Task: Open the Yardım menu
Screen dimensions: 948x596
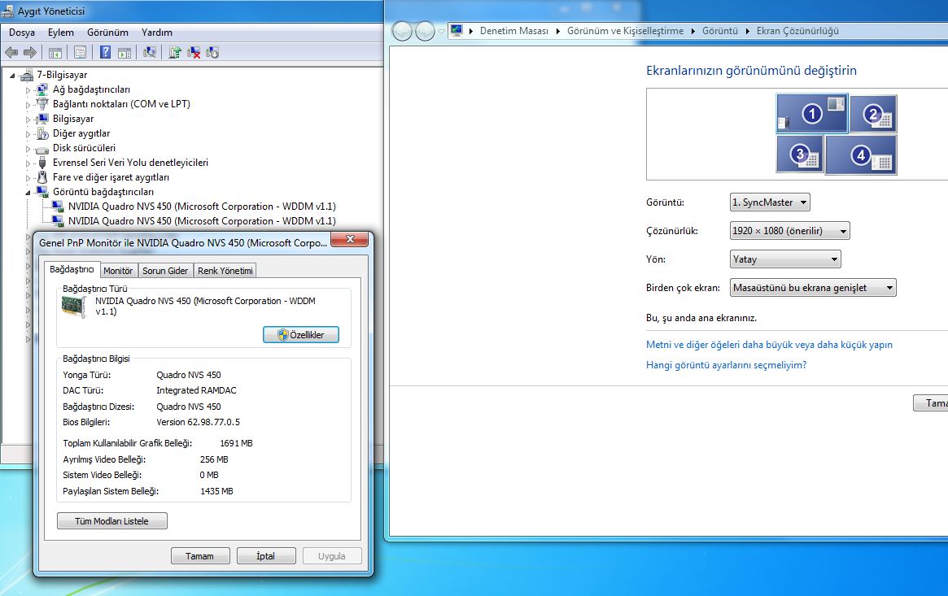Action: click(156, 33)
